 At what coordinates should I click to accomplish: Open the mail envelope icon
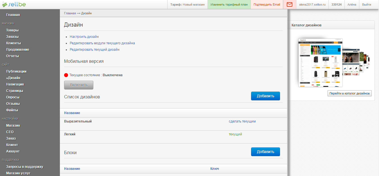290,4
